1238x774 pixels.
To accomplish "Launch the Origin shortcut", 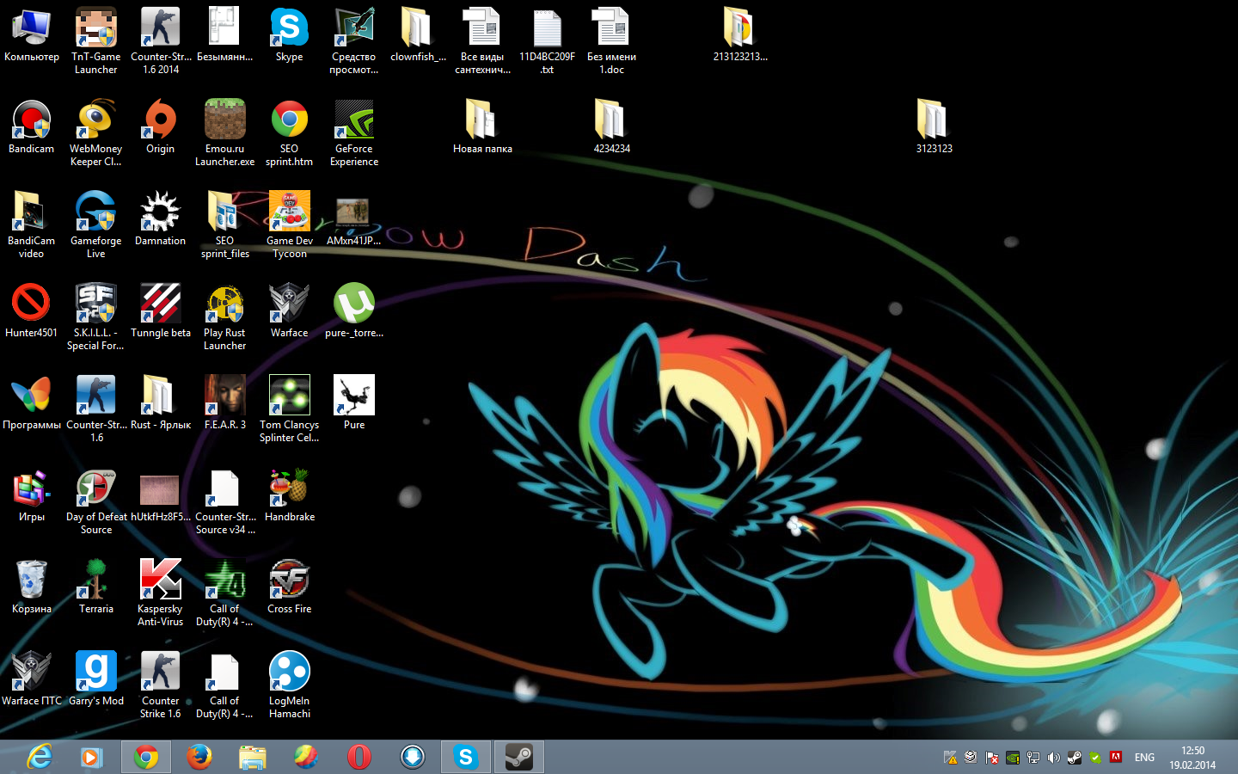I will 161,127.
